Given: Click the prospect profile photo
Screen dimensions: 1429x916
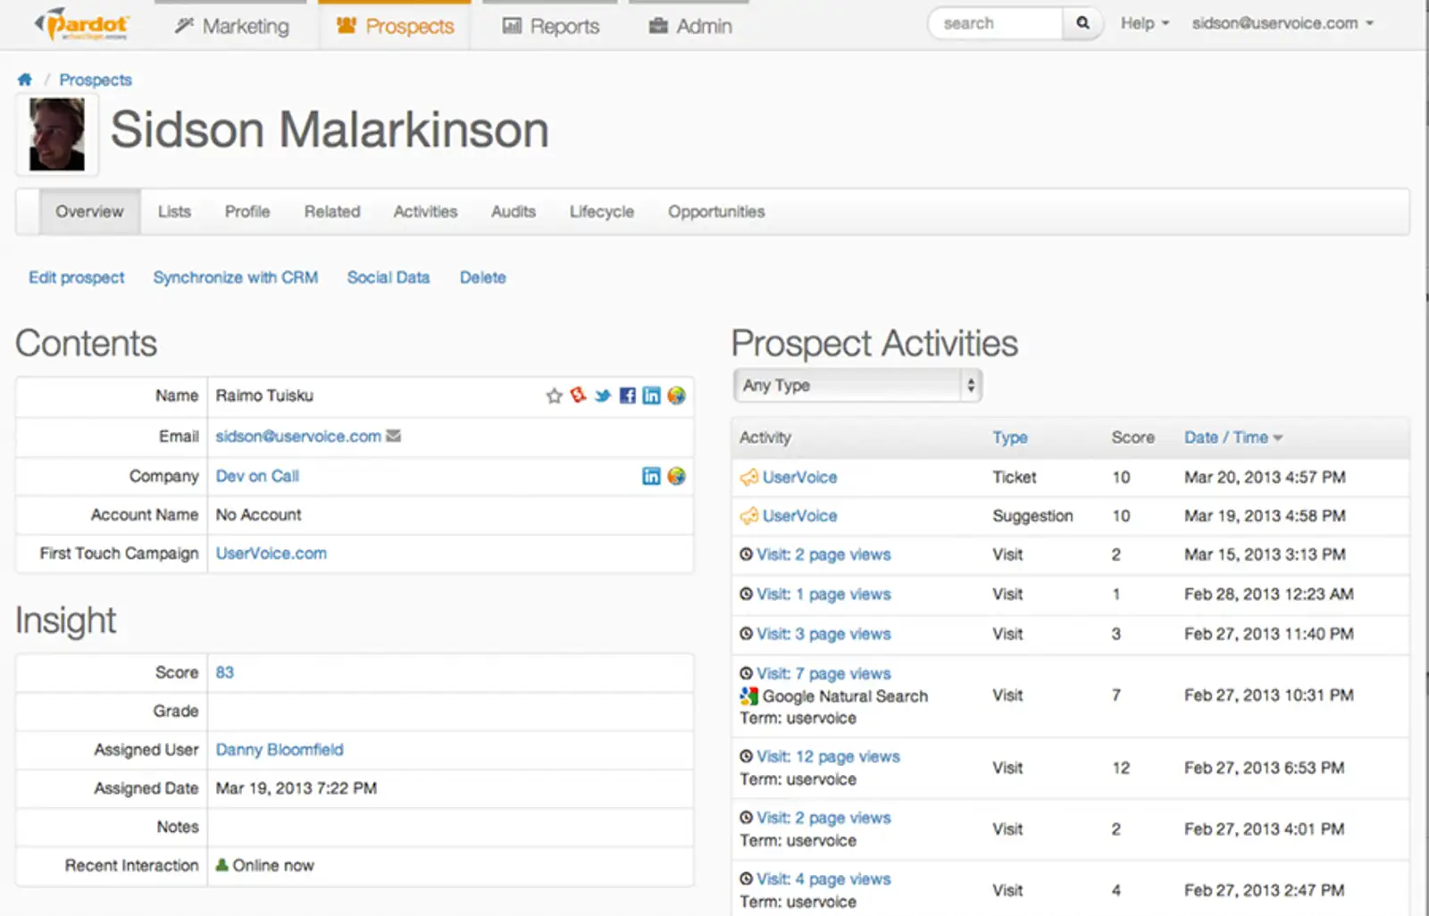Looking at the screenshot, I should pos(57,135).
